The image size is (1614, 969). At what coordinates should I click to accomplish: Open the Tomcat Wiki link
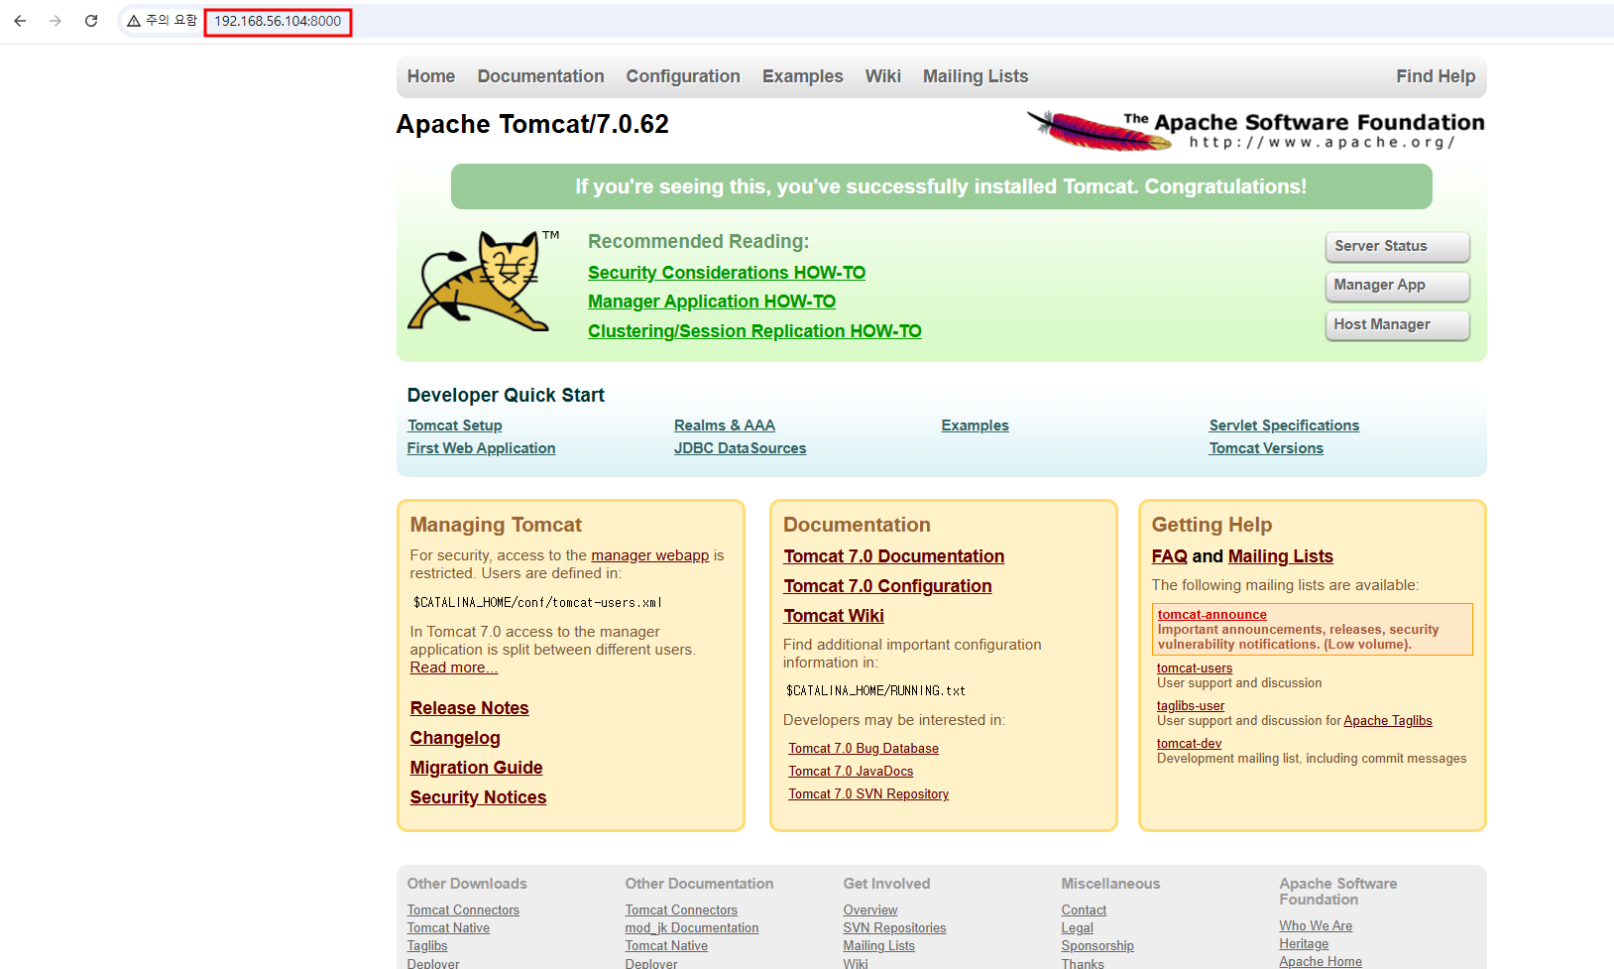[x=834, y=616]
